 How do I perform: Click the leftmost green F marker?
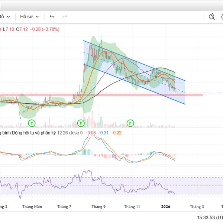point(32,123)
